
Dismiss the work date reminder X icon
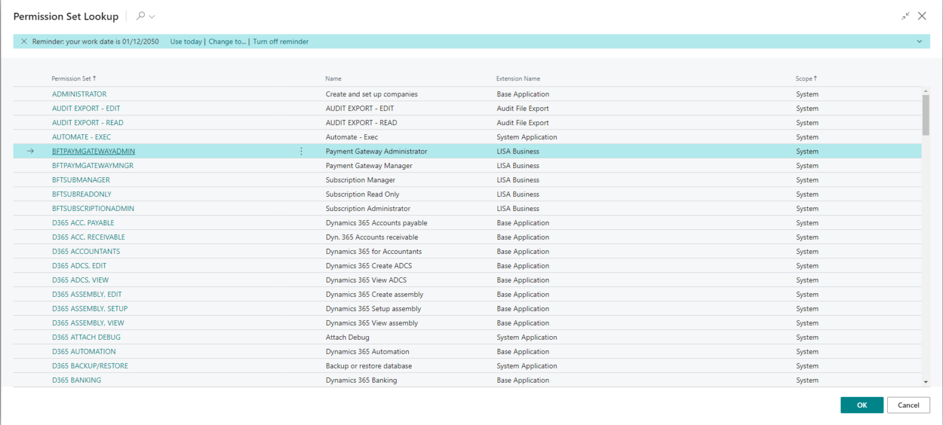tap(24, 42)
